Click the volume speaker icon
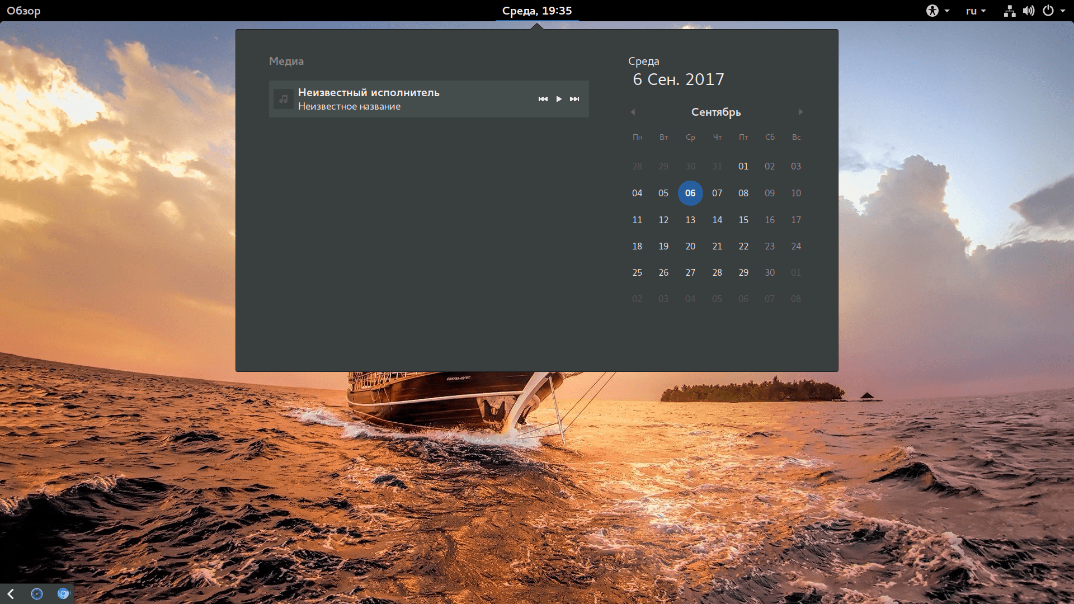 (1029, 11)
